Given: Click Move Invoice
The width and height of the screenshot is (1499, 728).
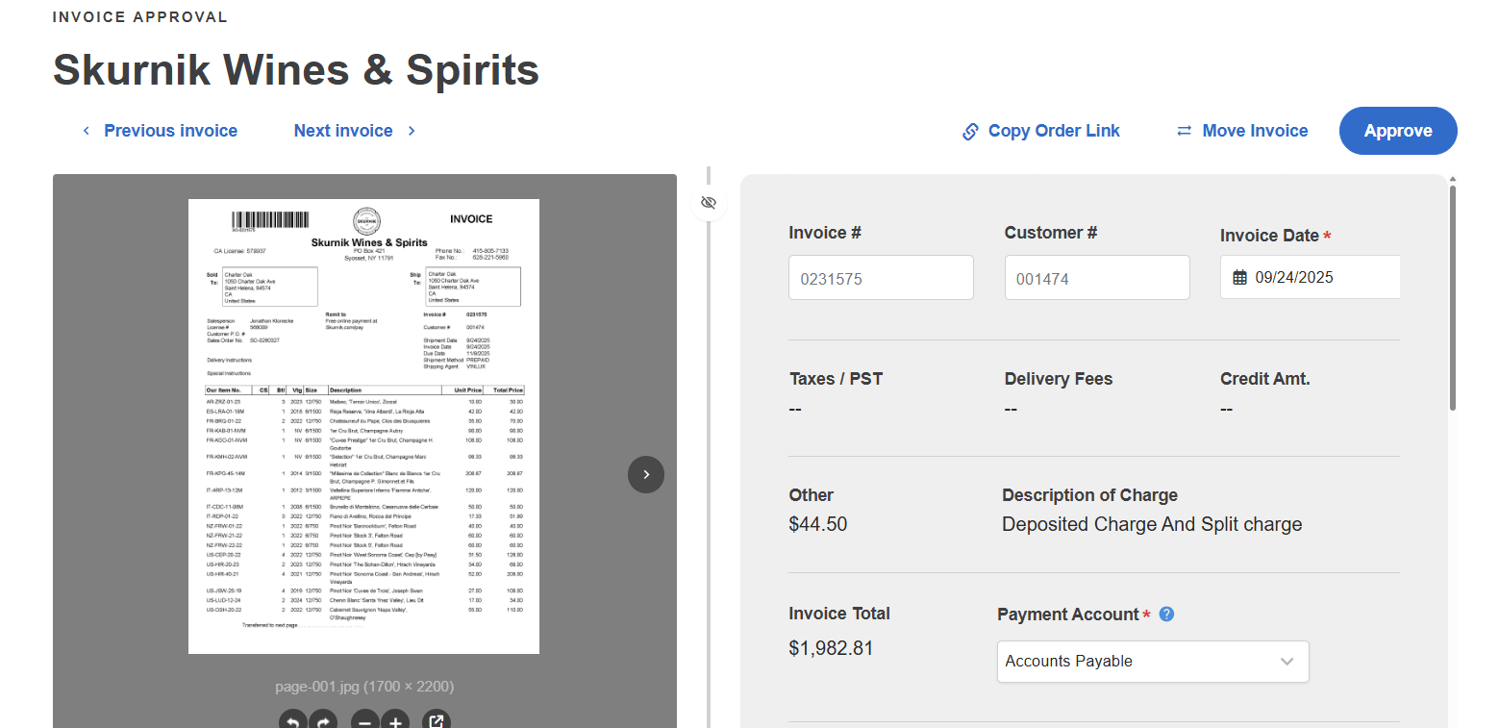Looking at the screenshot, I should [1242, 131].
